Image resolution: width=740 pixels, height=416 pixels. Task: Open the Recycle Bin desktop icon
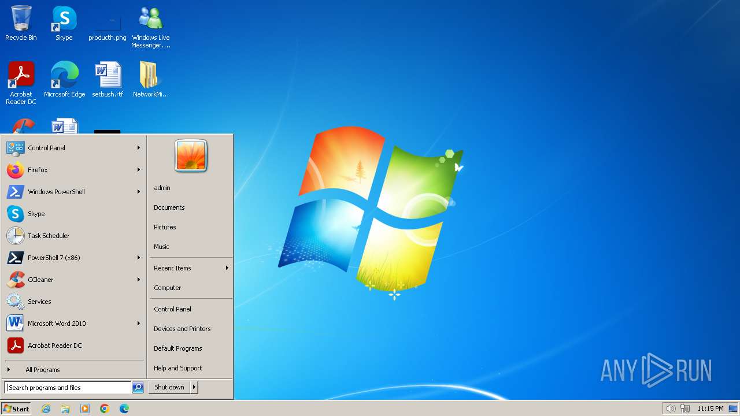tap(21, 23)
